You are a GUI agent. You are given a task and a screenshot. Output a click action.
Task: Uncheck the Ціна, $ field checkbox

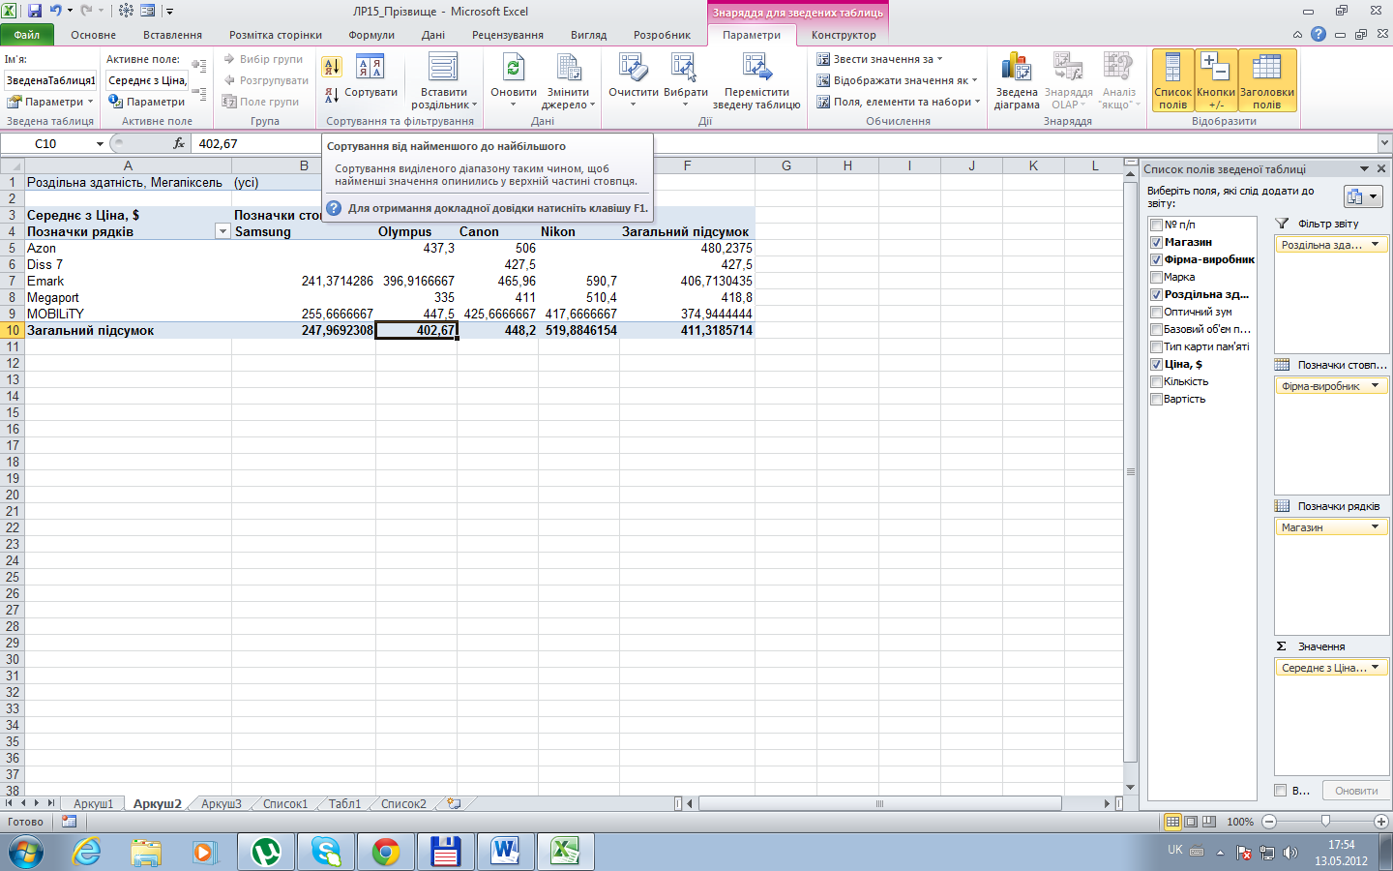point(1156,364)
